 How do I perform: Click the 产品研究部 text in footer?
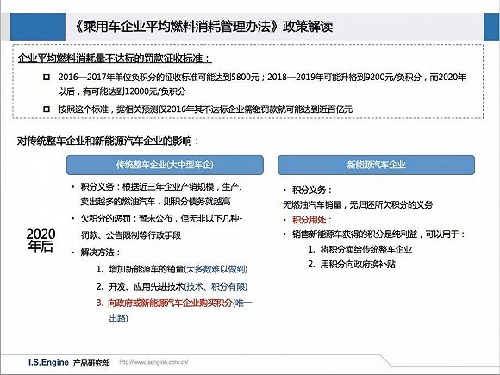[x=91, y=363]
